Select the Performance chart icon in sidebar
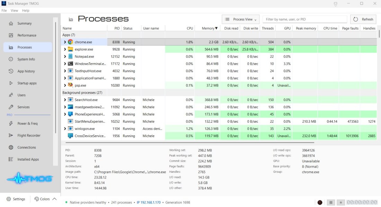Screen dimensions: 381x207 (x=11, y=35)
